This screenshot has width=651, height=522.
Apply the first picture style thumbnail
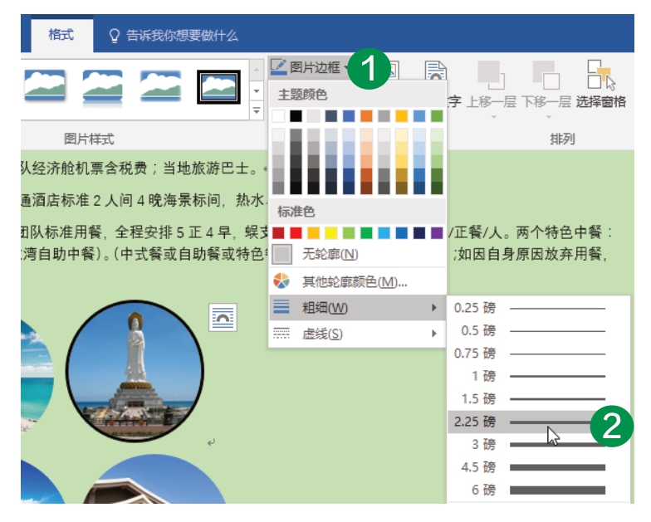(45, 86)
